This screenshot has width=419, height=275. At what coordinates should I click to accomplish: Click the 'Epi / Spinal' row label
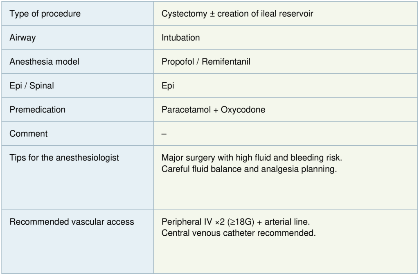tap(32, 86)
